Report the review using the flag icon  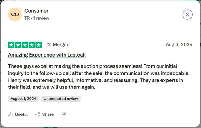point(64,114)
